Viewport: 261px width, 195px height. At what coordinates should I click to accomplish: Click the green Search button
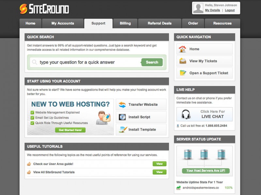tap(152, 62)
